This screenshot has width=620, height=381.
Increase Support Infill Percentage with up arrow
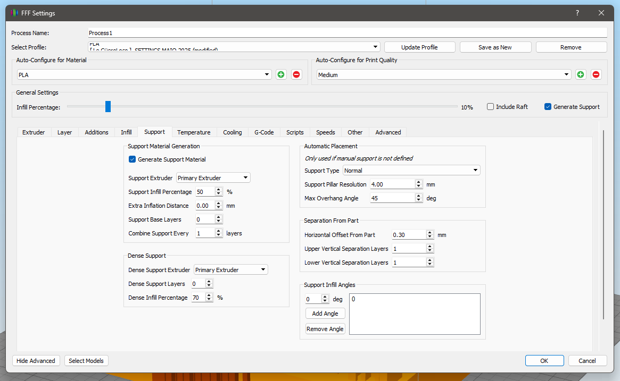point(219,189)
